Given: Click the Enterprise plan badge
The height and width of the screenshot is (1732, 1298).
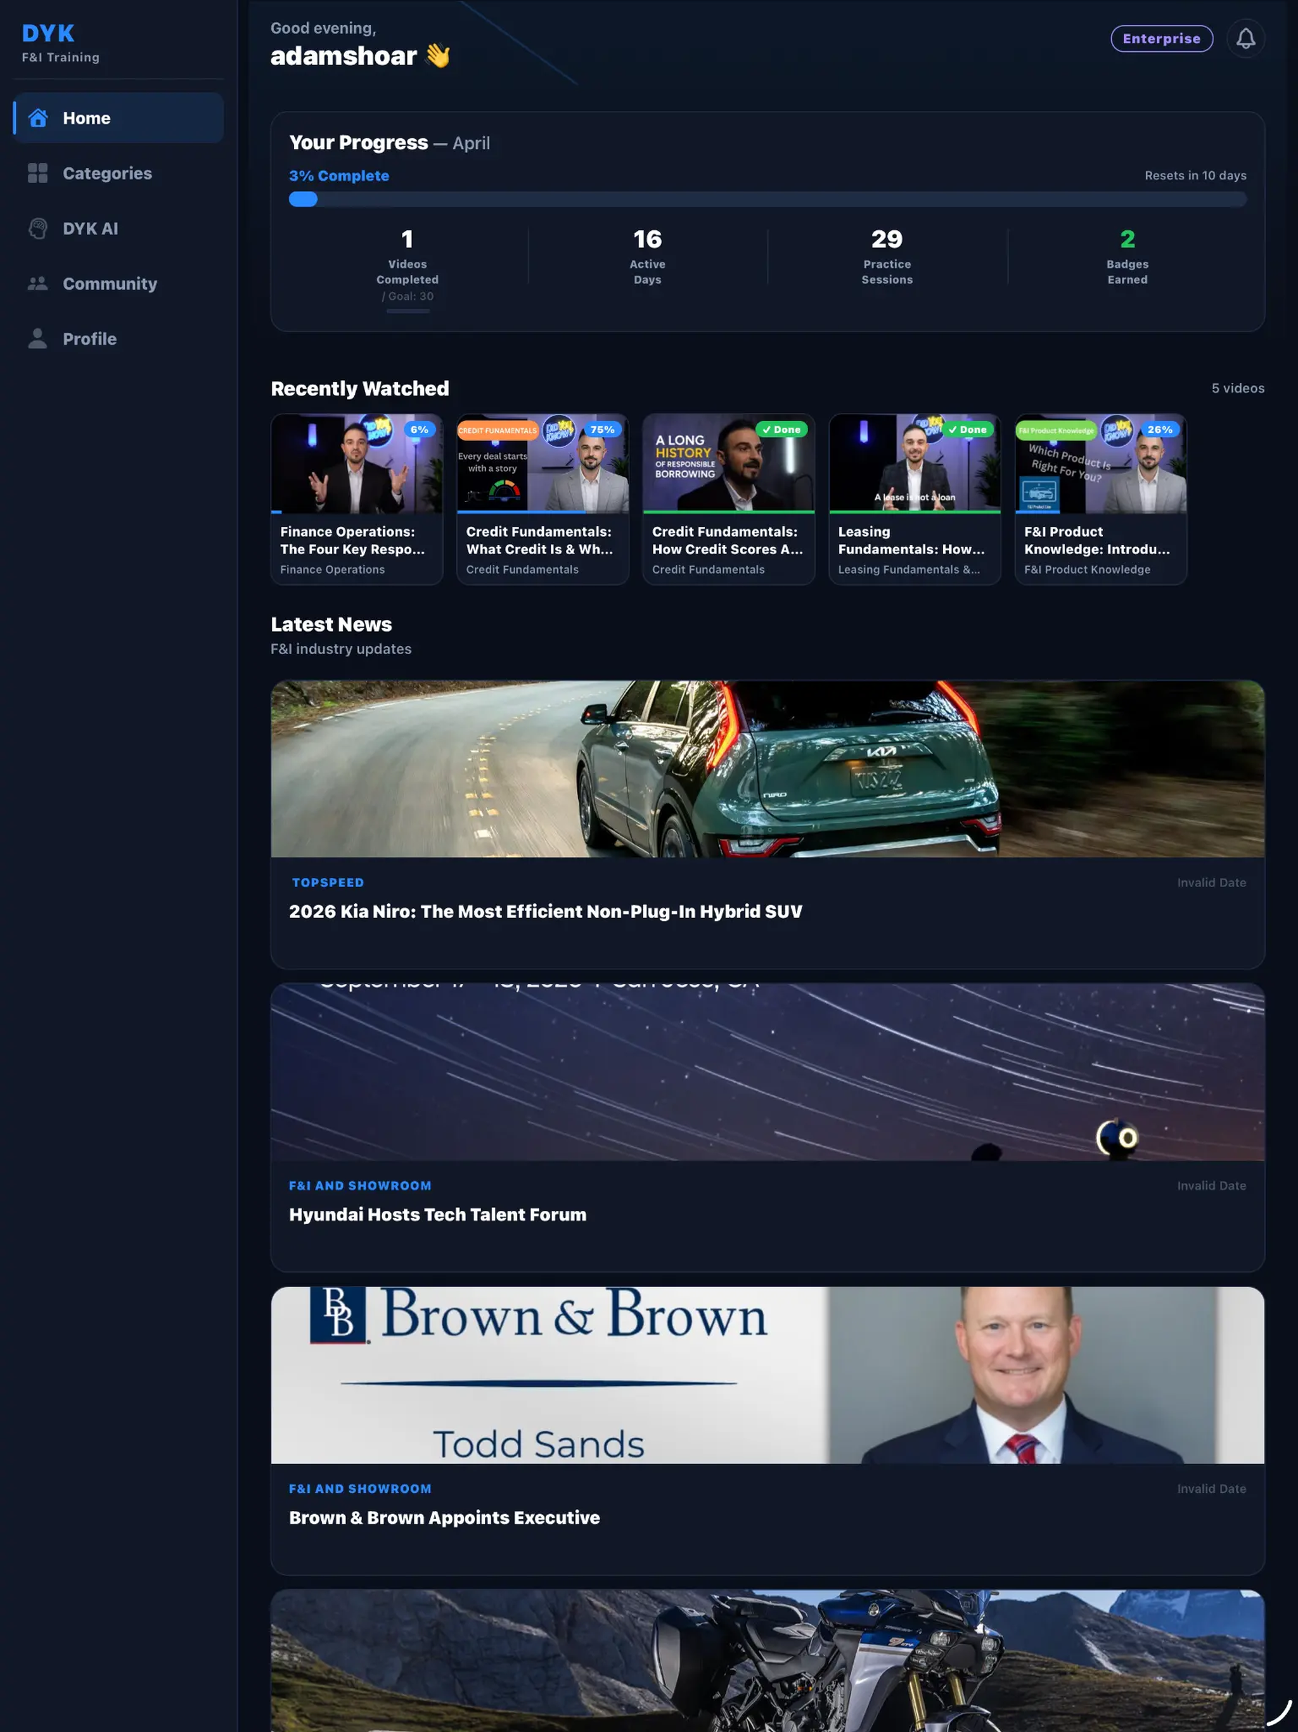Looking at the screenshot, I should click(x=1161, y=39).
